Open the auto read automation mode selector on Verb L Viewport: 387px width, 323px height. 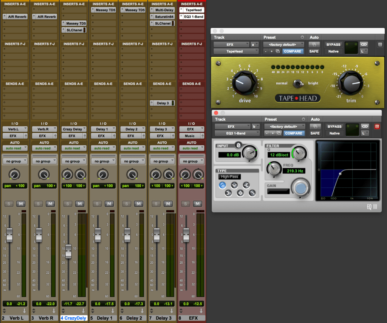coord(15,148)
